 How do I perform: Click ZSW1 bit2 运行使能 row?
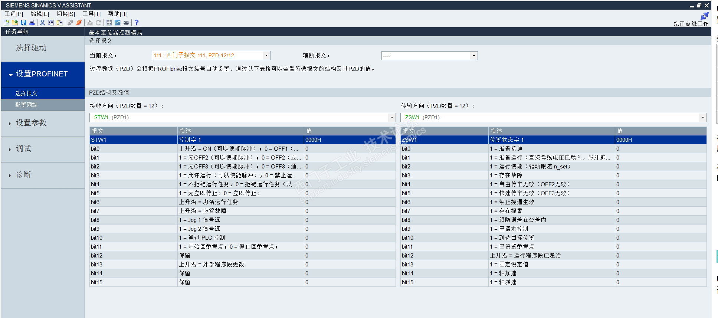pos(553,167)
